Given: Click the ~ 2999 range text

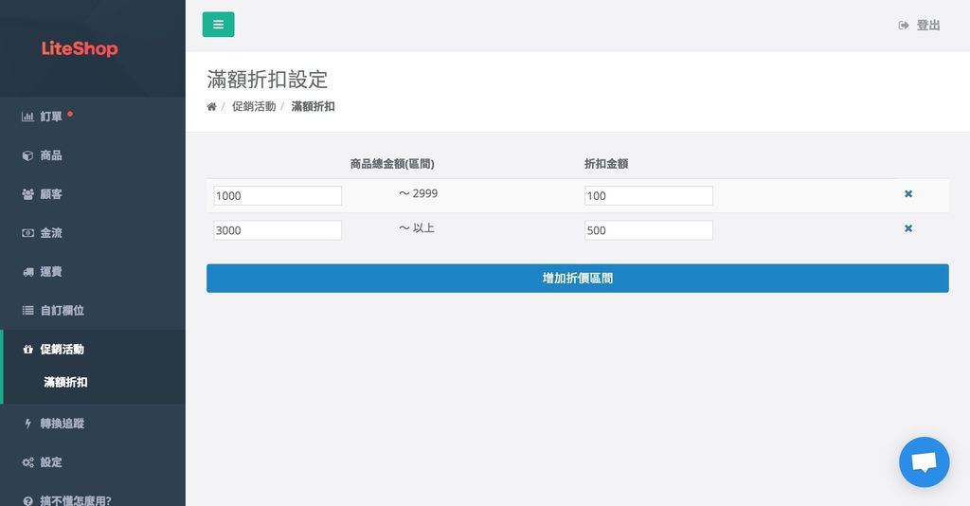Looking at the screenshot, I should click(418, 193).
